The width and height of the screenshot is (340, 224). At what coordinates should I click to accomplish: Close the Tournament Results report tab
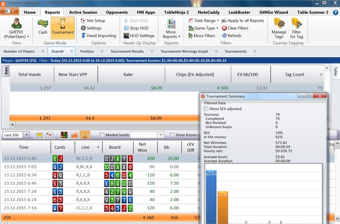(x=152, y=51)
